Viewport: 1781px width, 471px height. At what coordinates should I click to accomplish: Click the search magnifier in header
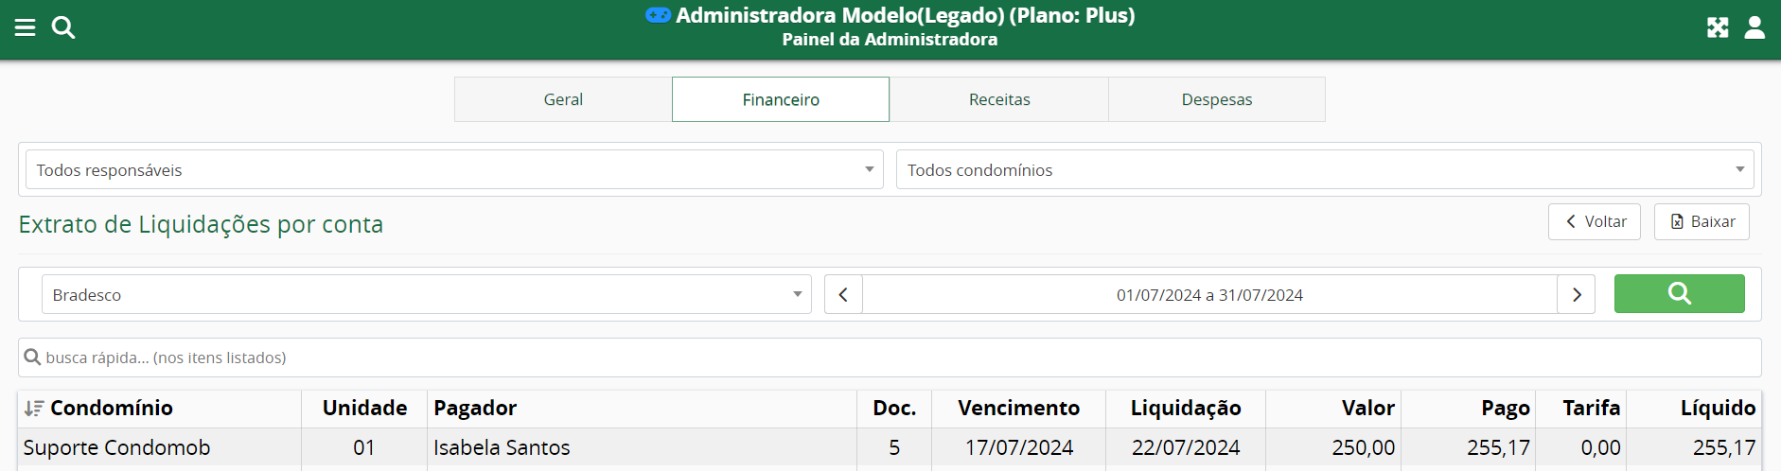[x=63, y=27]
